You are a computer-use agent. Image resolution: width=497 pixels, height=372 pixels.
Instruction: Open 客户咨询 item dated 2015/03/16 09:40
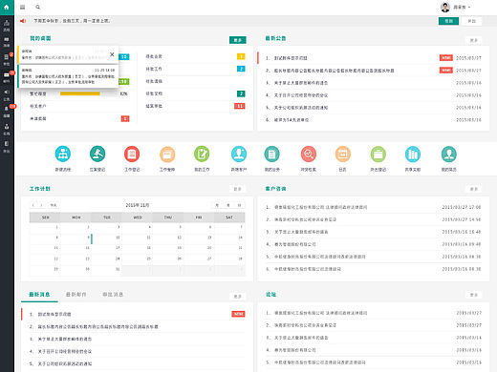click(373, 244)
